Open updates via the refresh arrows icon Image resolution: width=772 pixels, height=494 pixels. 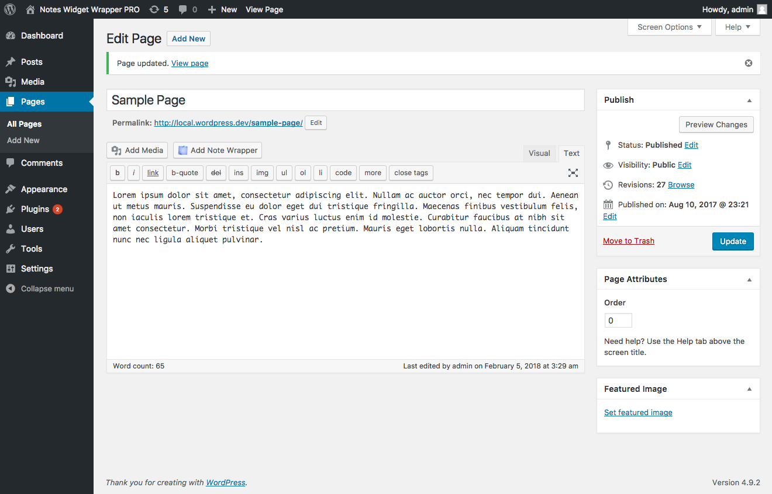click(153, 9)
